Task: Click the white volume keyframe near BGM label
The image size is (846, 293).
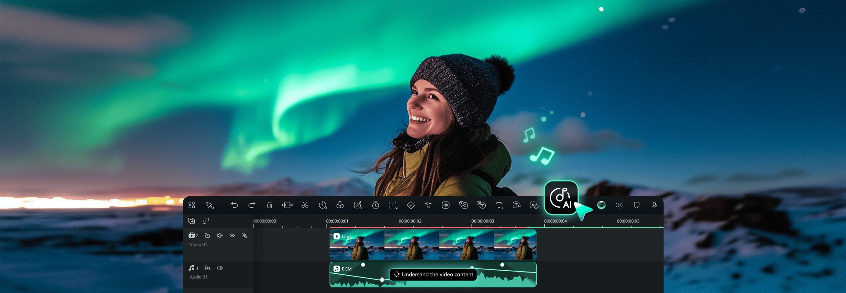Action: (x=363, y=265)
